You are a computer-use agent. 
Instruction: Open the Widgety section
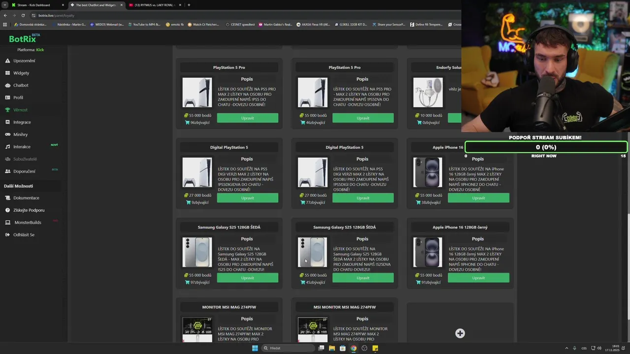click(x=21, y=73)
